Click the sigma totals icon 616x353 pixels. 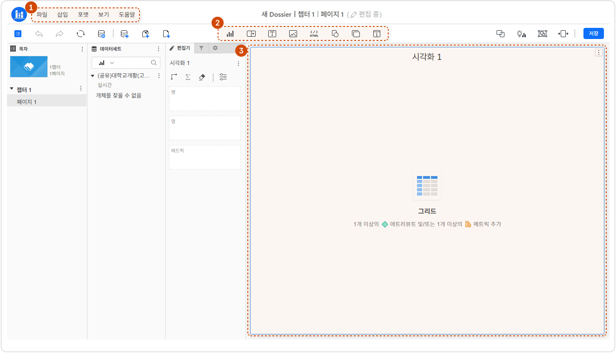188,77
